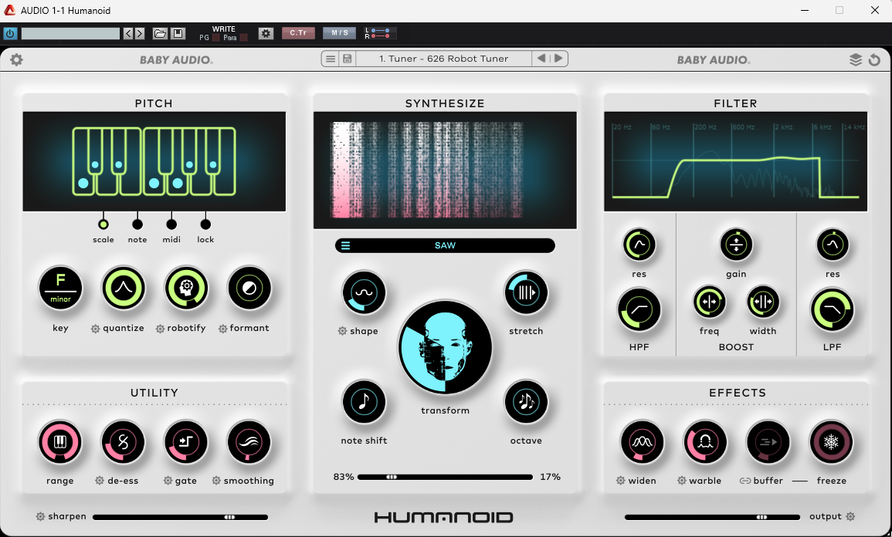The height and width of the screenshot is (537, 892).
Task: Toggle the freeze snowflake button
Action: coord(831,442)
